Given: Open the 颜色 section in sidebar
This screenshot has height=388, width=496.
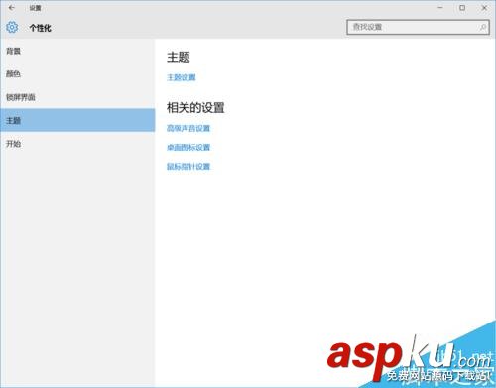Looking at the screenshot, I should click(x=77, y=74).
